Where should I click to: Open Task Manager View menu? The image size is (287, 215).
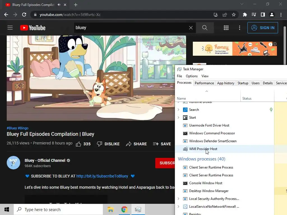point(205,76)
